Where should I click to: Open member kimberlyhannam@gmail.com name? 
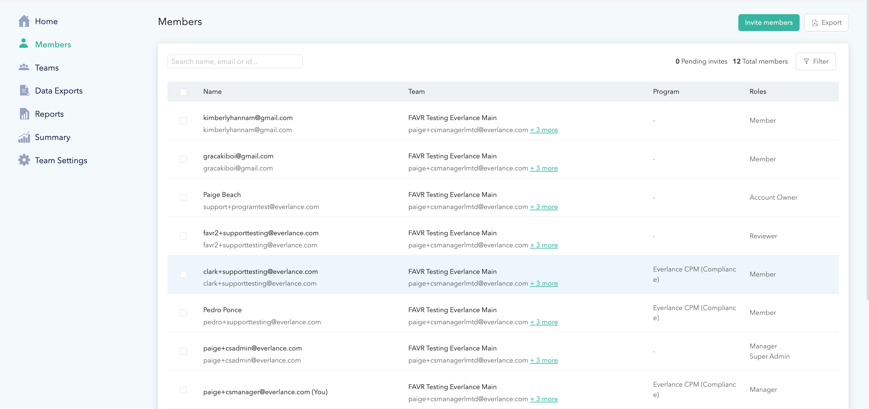tap(248, 118)
